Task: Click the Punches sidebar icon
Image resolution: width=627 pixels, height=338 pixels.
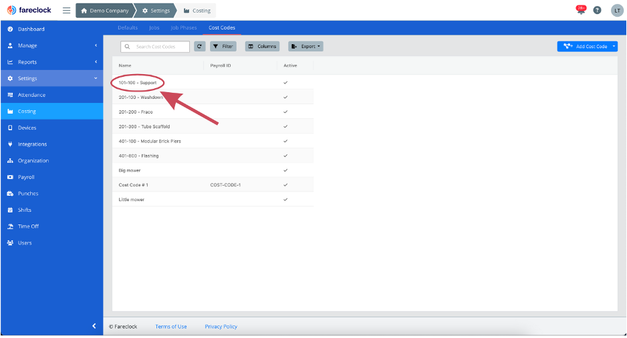Action: tap(11, 193)
